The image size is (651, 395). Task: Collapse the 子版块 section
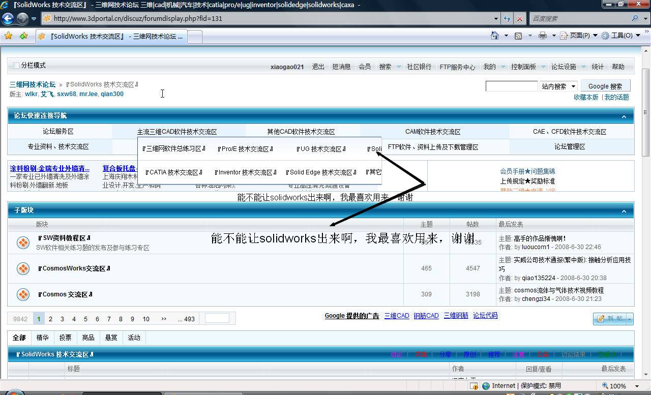(624, 210)
